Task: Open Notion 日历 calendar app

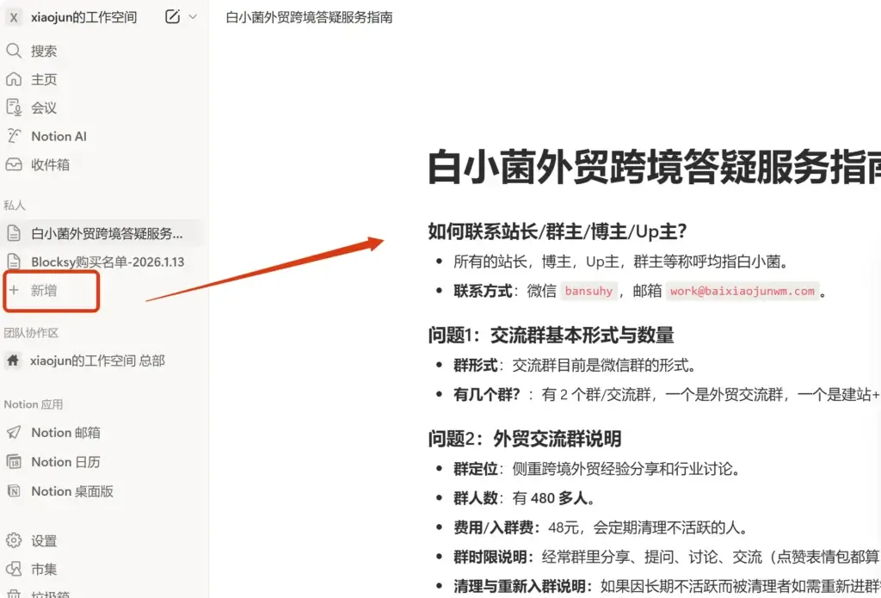Action: click(x=65, y=462)
